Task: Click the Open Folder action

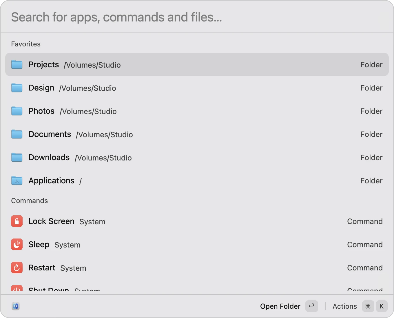Action: click(x=280, y=306)
